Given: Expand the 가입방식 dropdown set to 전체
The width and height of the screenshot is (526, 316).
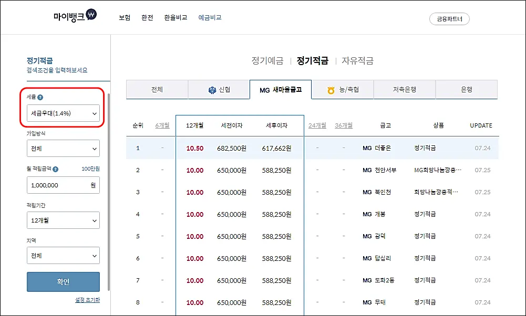Looking at the screenshot, I should pyautogui.click(x=63, y=148).
